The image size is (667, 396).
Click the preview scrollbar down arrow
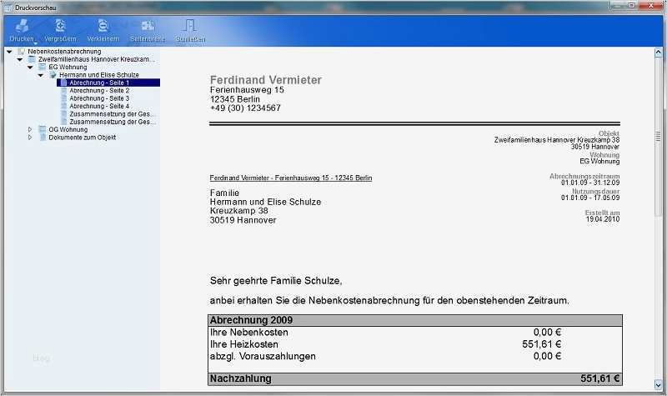pos(658,384)
